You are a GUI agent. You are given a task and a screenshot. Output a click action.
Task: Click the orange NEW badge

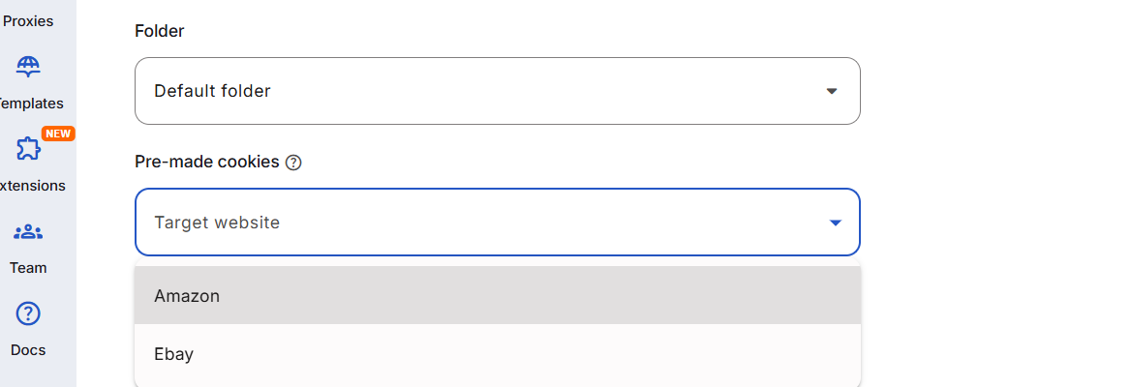58,134
